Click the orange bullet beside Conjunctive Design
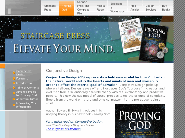Image resolution: width=185 pixels, height=138 pixels. (x=14, y=73)
